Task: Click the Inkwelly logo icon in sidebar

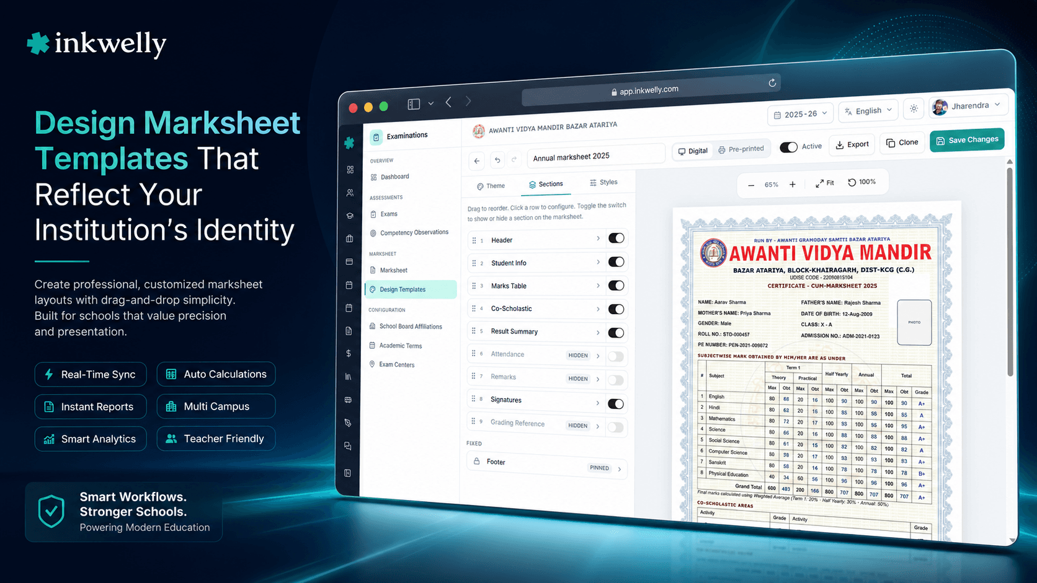Action: (349, 143)
